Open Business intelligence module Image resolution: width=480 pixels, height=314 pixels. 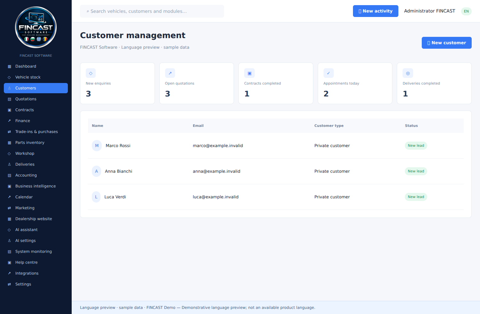[x=36, y=186]
